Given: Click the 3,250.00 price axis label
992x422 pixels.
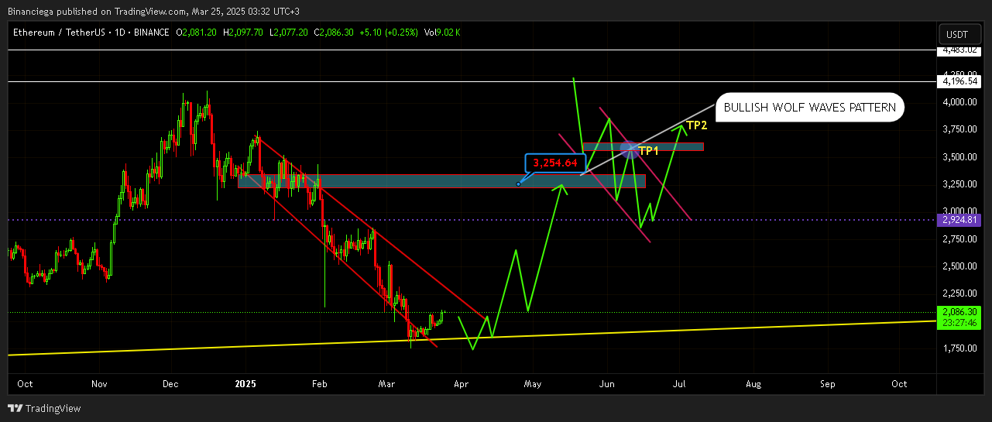Looking at the screenshot, I should tap(959, 184).
